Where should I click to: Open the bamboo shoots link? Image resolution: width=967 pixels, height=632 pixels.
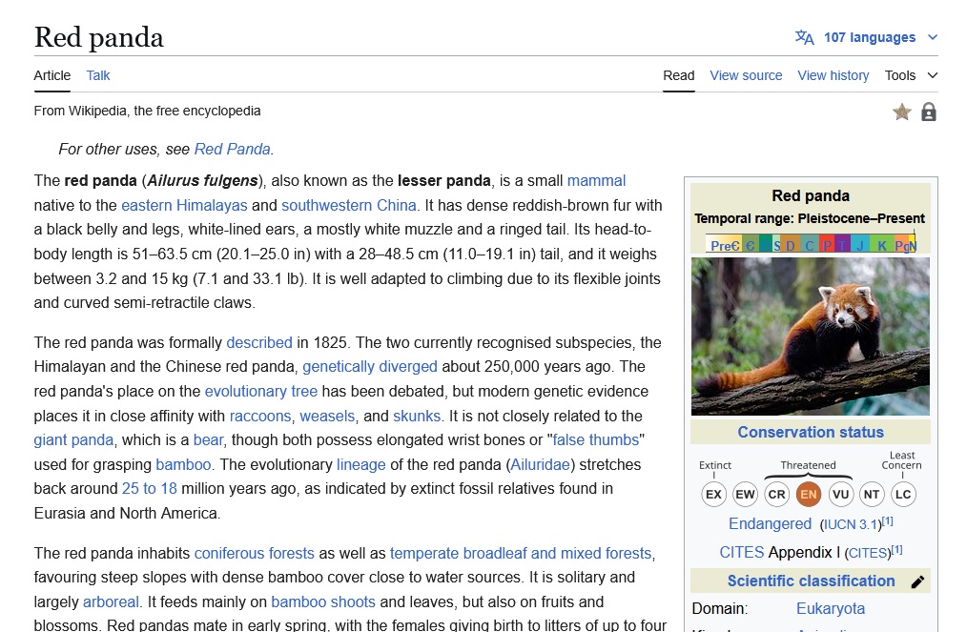click(x=323, y=602)
